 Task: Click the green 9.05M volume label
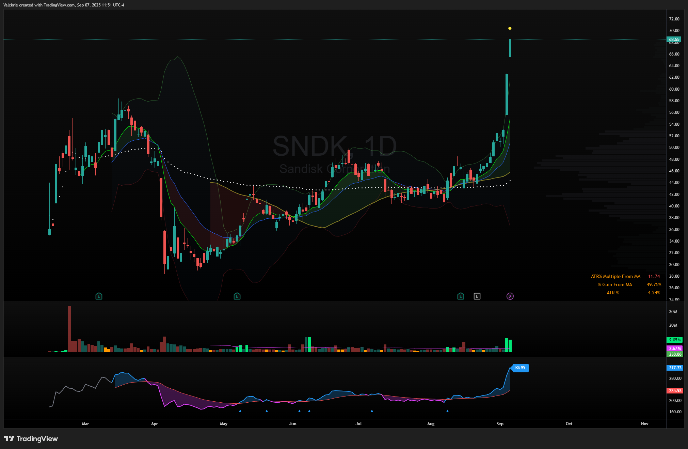tap(674, 340)
